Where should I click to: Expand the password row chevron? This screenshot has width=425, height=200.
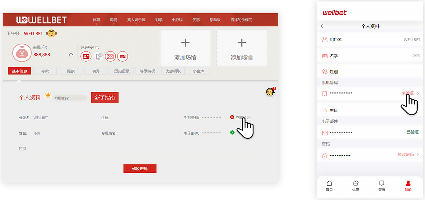pos(418,155)
